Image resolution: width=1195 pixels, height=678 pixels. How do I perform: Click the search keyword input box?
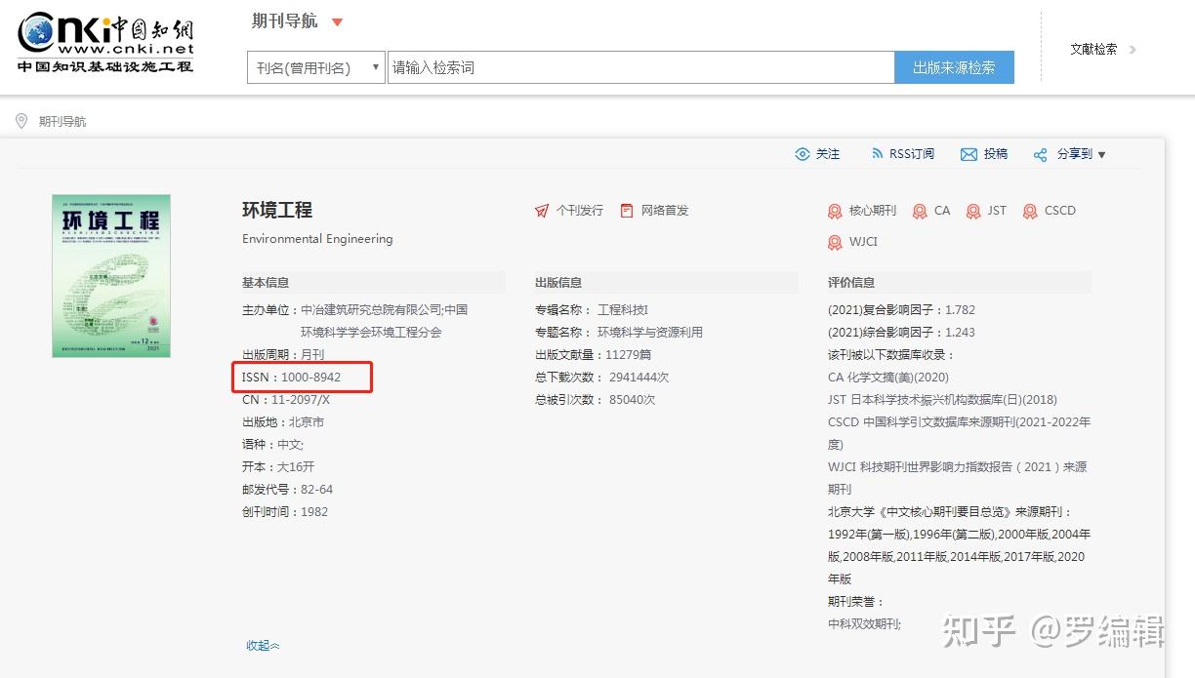639,66
